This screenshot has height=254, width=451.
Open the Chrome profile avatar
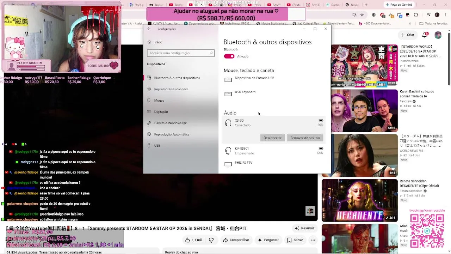click(437, 15)
